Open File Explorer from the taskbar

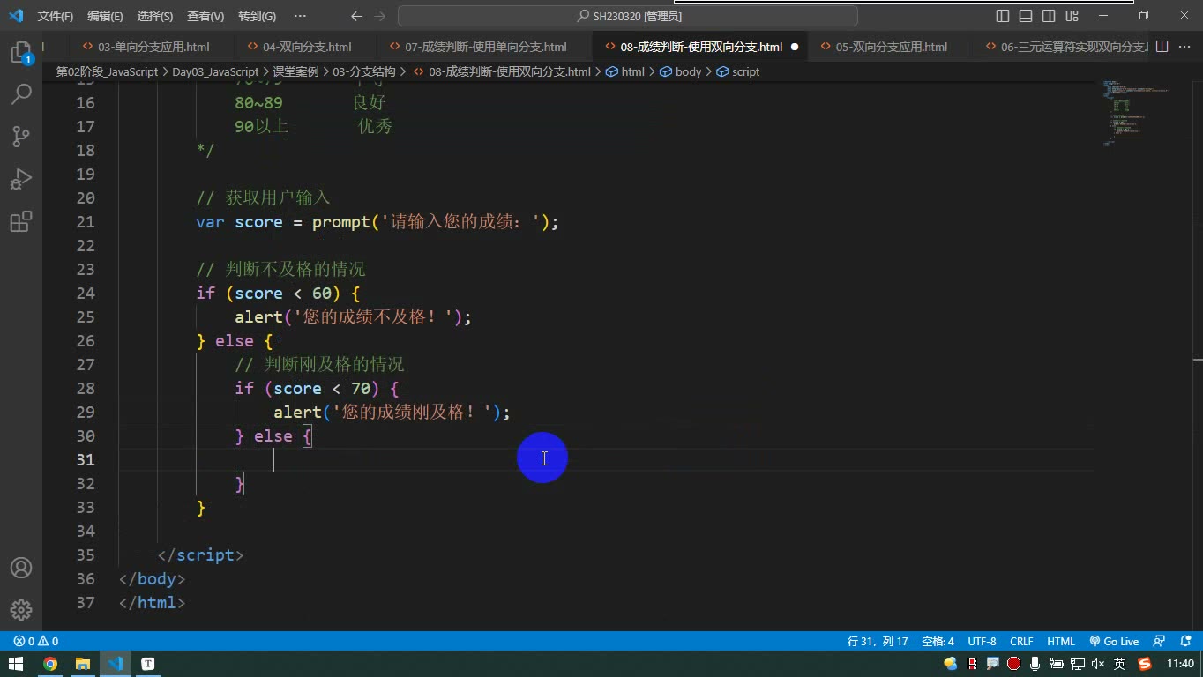tap(83, 664)
